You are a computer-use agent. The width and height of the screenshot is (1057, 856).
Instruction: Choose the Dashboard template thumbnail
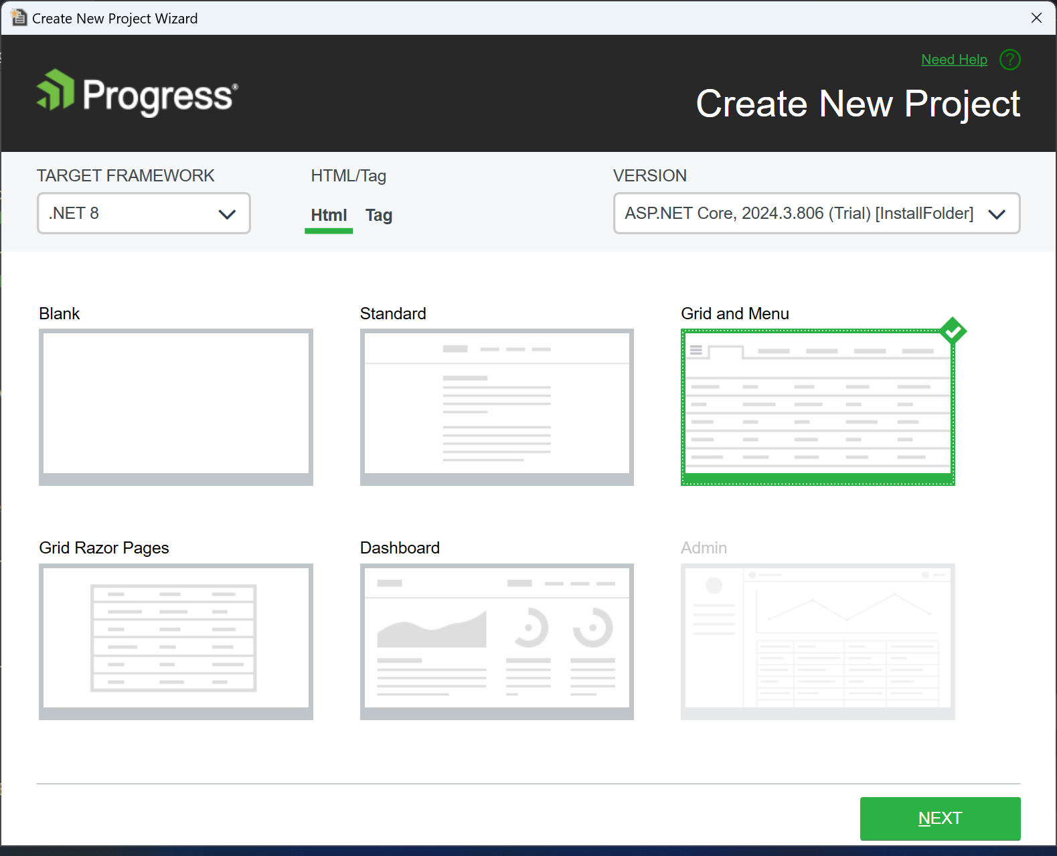pos(497,642)
